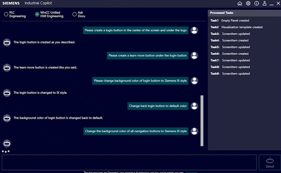Image resolution: width=281 pixels, height=173 pixels.
Task: Select Task1 Empty Panel created entry
Action: coord(230,21)
